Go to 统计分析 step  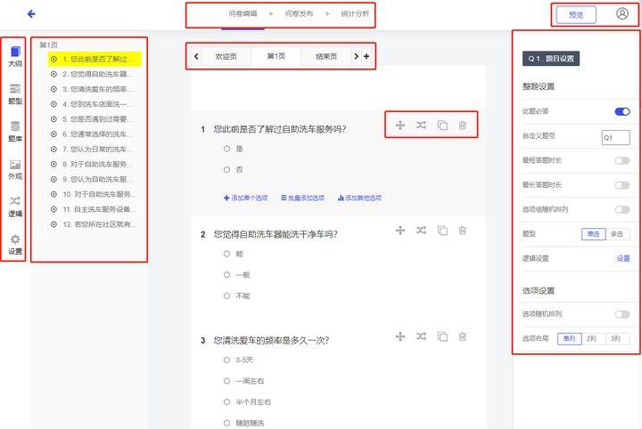point(355,13)
